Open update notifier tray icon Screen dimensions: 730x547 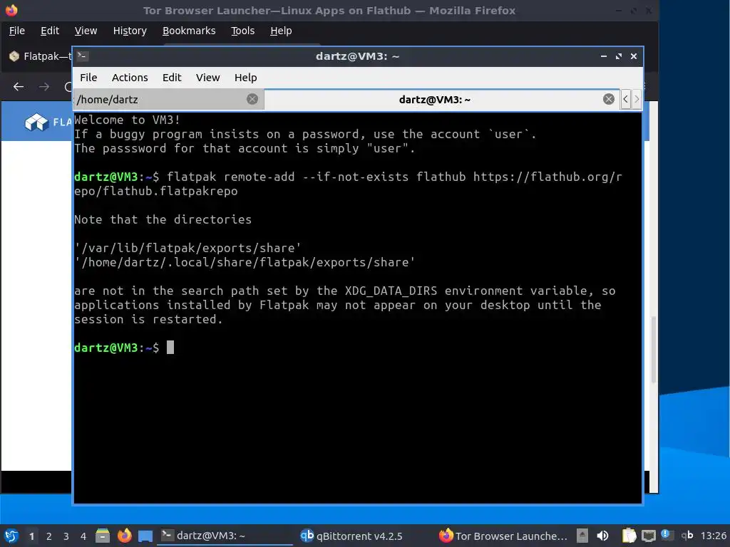click(667, 535)
